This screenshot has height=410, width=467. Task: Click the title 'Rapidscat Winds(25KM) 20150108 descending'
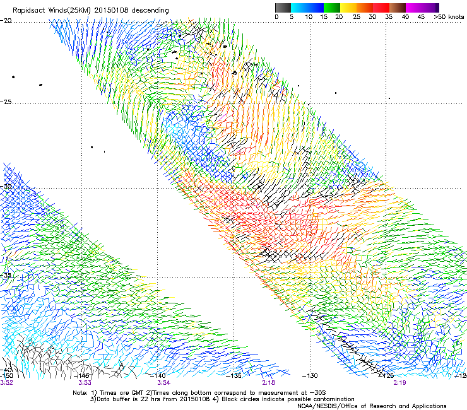[x=90, y=11]
